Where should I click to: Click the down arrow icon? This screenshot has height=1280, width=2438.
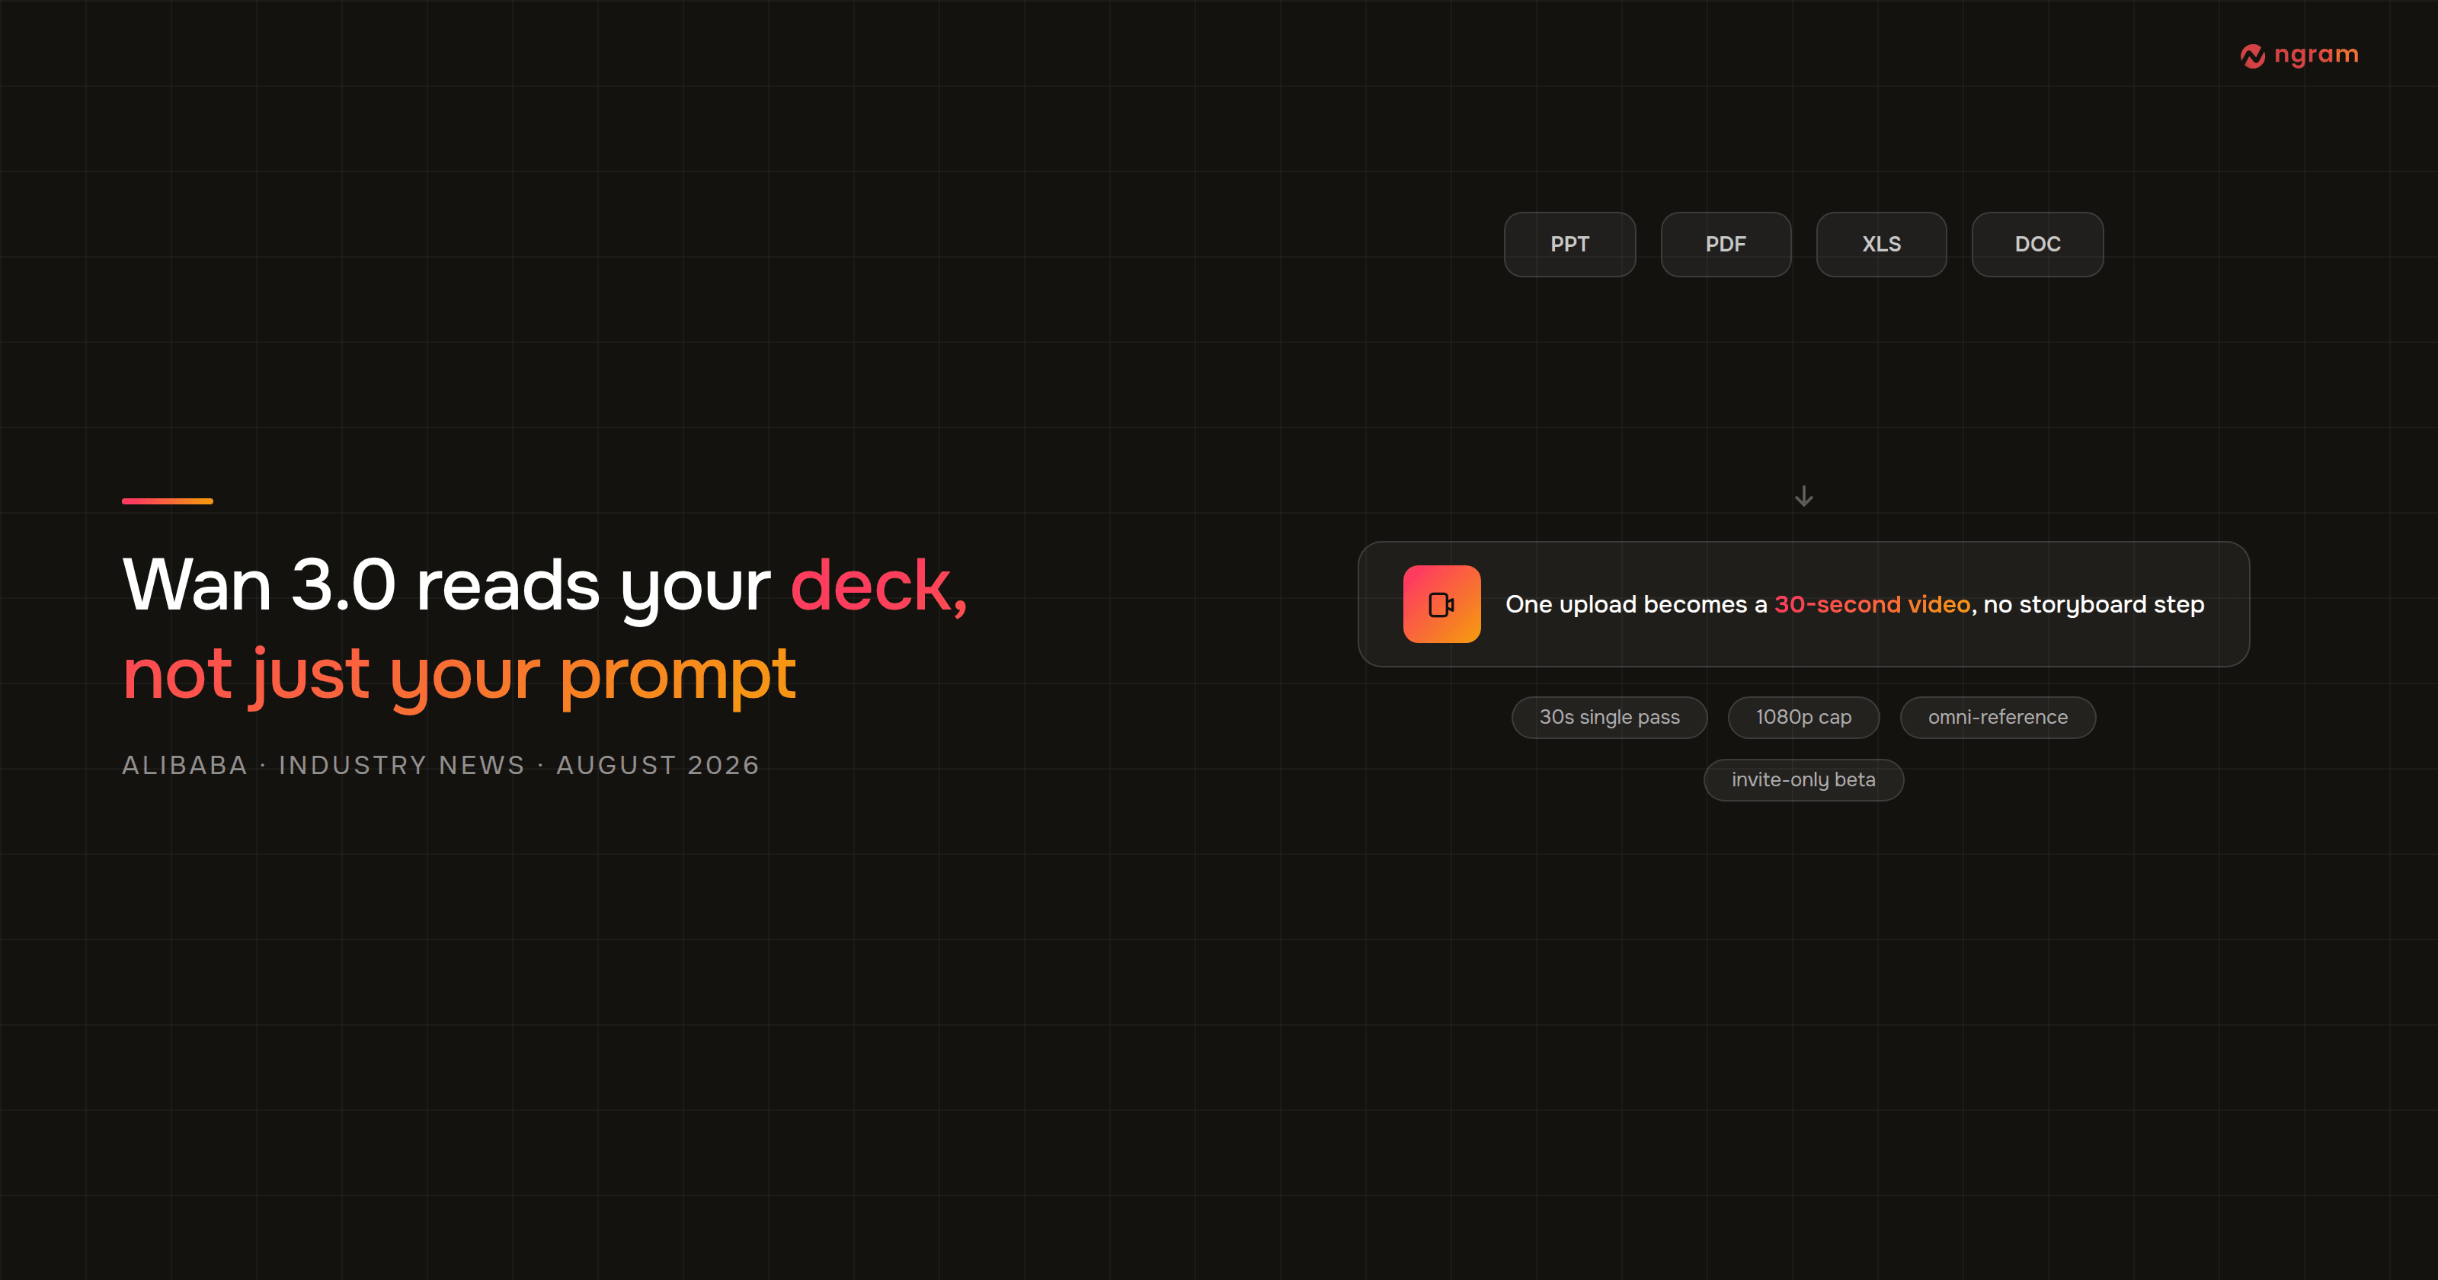[1804, 496]
